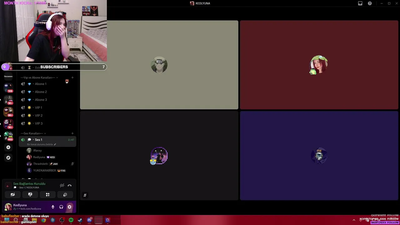This screenshot has width=400, height=225.
Task: Open server with 105 badge
Action: (8, 87)
